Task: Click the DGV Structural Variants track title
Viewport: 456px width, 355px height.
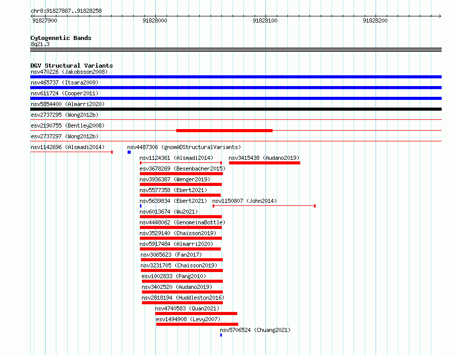Action: [72, 66]
